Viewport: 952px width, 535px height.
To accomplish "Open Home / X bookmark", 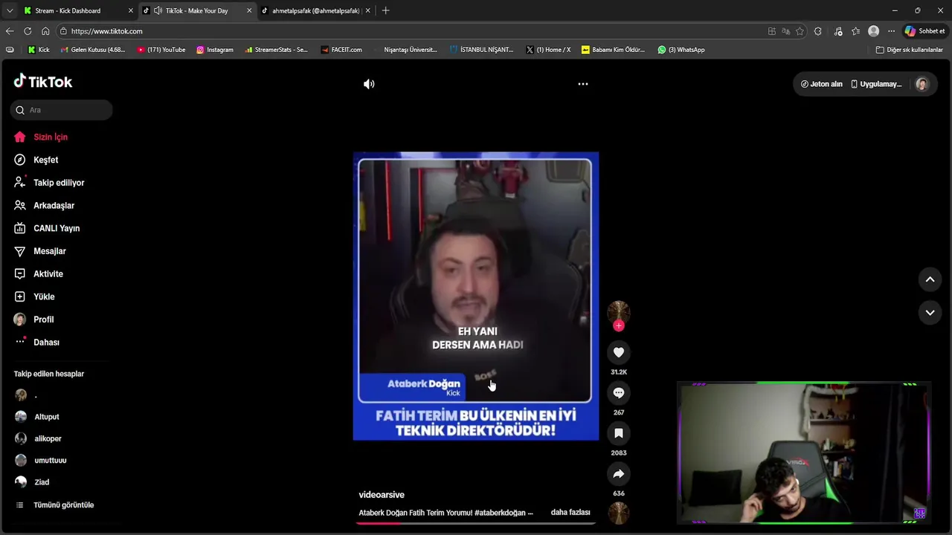I will pos(548,50).
